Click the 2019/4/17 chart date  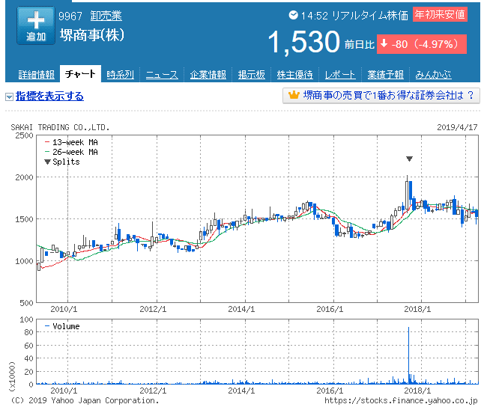point(457,127)
